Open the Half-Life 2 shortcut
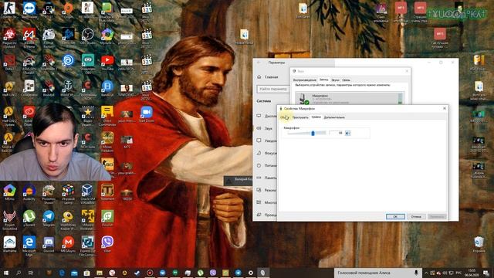494x278 pixels. pos(9,88)
